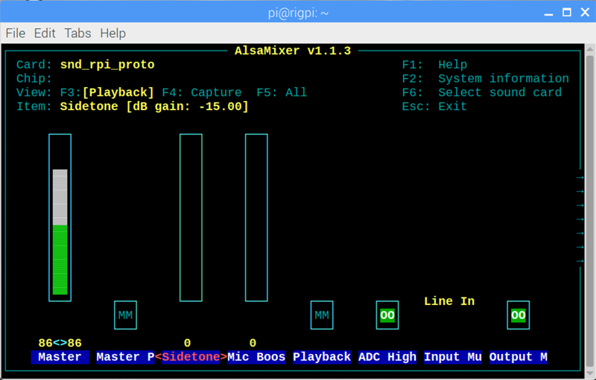Maximize the pi@rigpi terminal window
Screen dimensions: 596x380
pos(567,13)
